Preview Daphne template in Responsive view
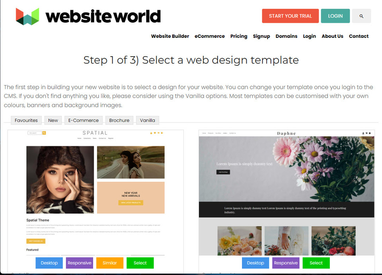Viewport: 382px width, 275px height. (x=286, y=263)
